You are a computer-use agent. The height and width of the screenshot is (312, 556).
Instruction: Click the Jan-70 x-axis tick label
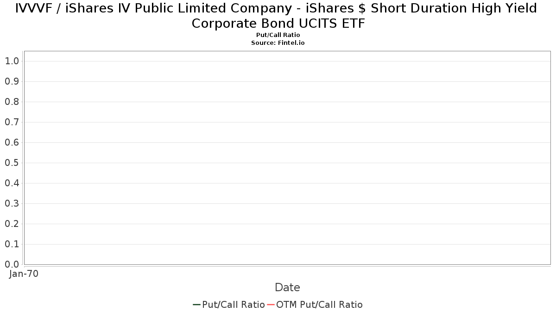click(24, 274)
